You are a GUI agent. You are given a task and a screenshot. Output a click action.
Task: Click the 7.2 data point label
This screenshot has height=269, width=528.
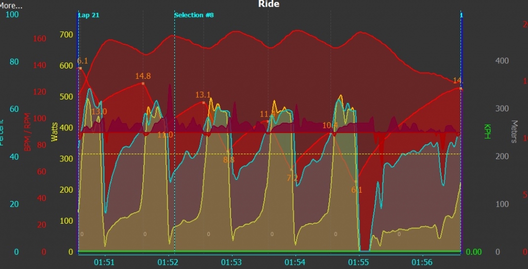(292, 178)
